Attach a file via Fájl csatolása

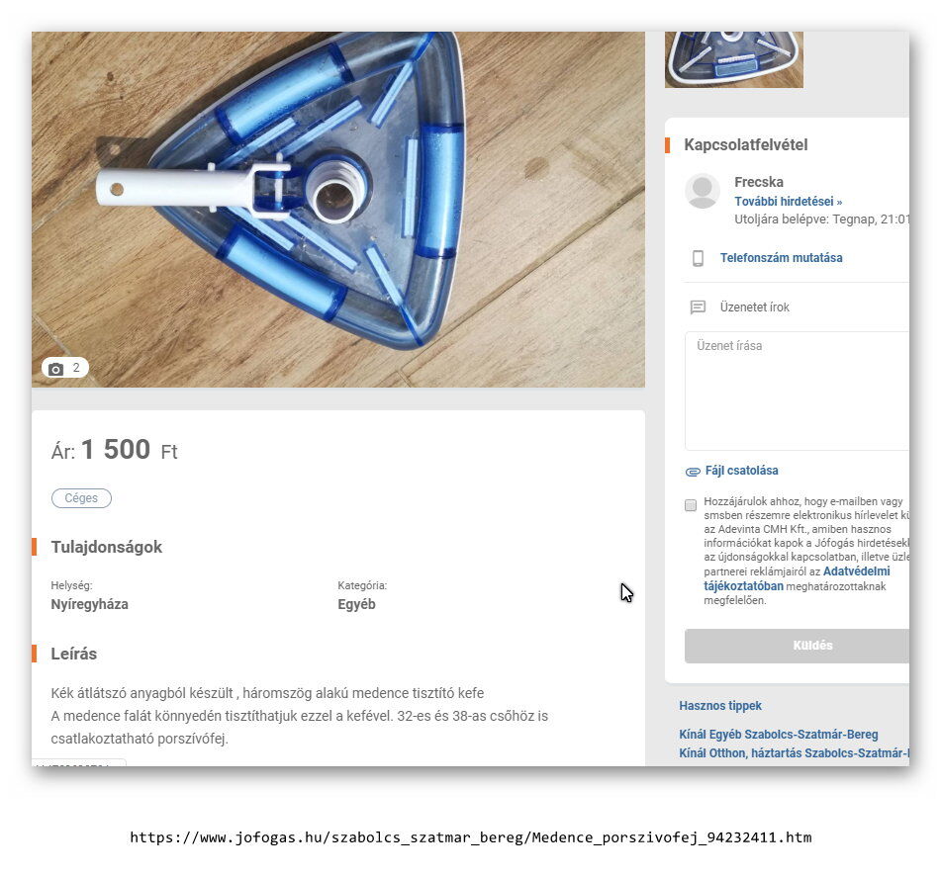tap(741, 471)
